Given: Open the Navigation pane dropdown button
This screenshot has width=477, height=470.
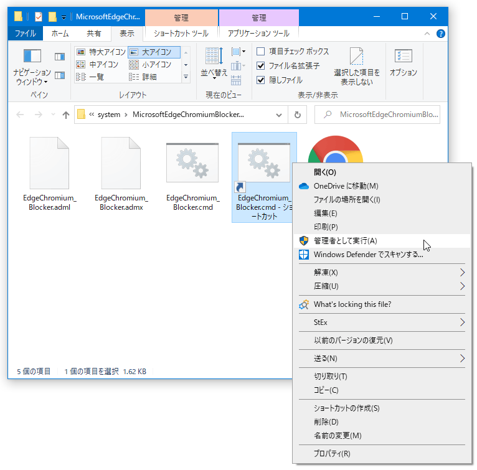Looking at the screenshot, I should pos(32,67).
